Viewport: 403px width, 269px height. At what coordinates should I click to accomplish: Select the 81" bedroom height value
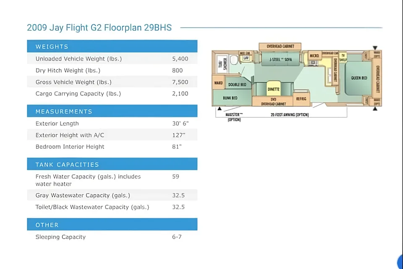pyautogui.click(x=177, y=147)
